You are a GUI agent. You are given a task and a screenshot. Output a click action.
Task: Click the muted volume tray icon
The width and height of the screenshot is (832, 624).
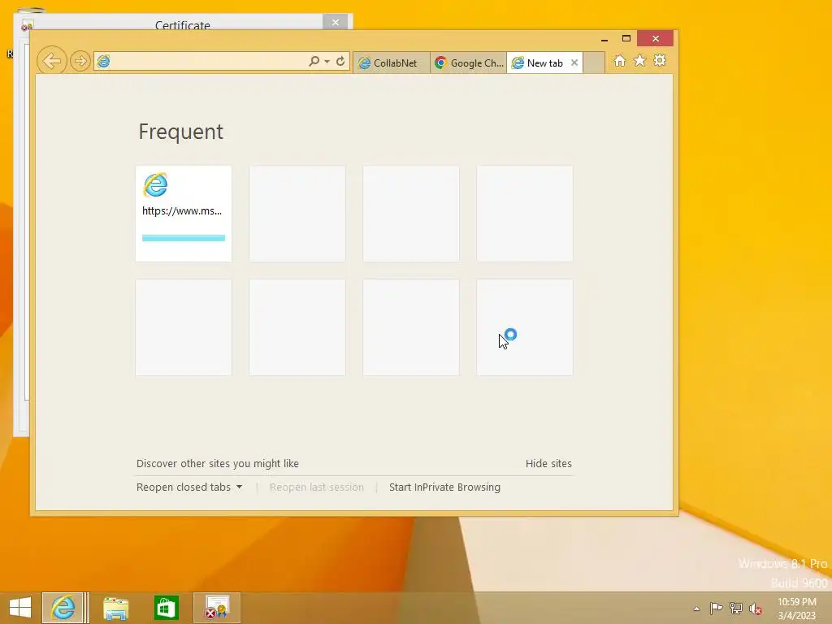click(756, 609)
